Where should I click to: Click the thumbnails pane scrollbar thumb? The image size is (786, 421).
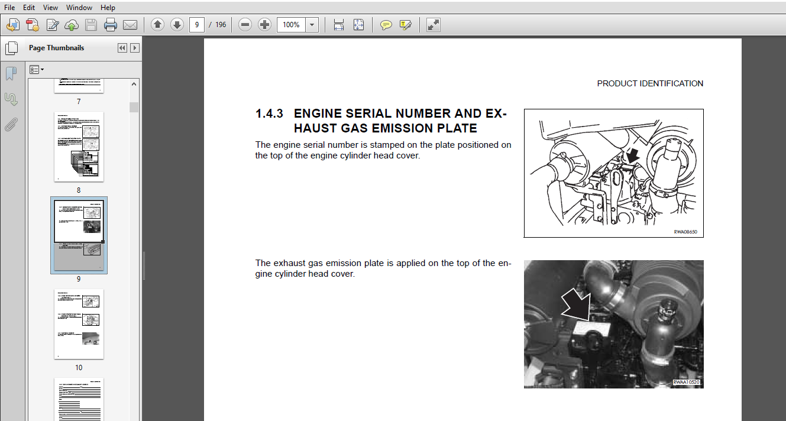click(134, 107)
